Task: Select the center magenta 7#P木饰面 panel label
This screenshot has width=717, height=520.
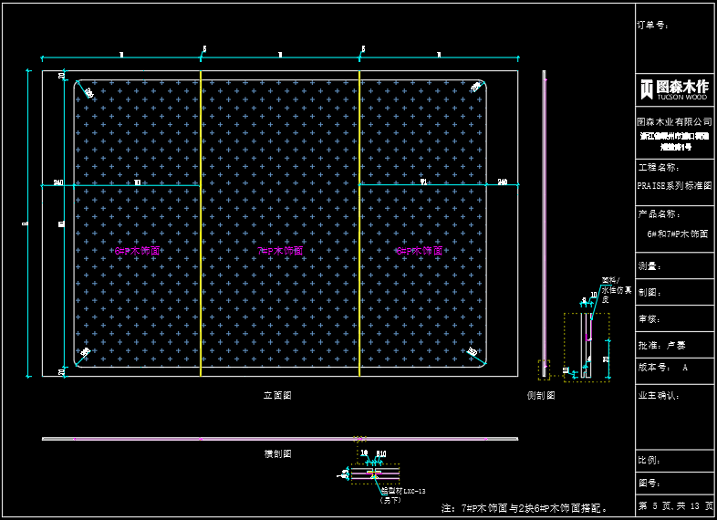Action: coord(279,250)
